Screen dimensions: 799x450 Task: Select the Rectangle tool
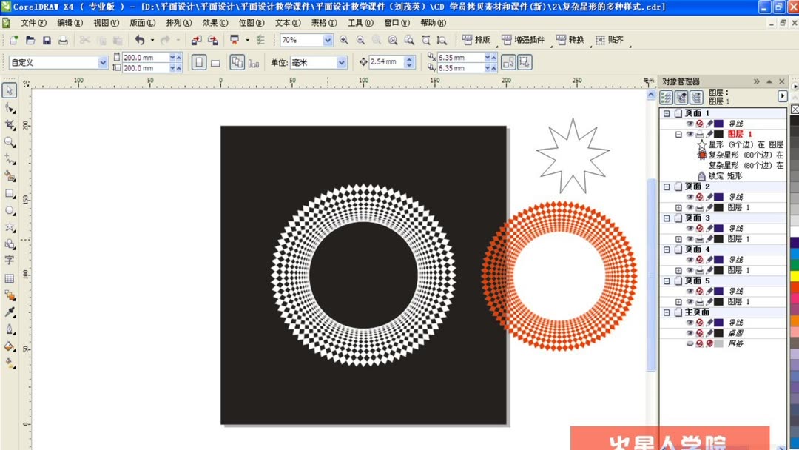click(10, 192)
